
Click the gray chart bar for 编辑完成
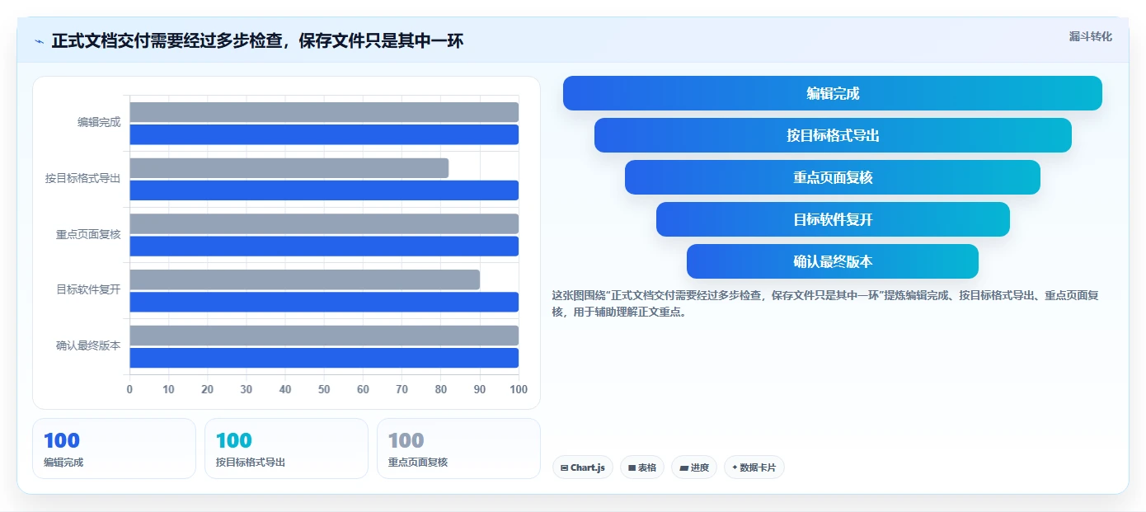coord(324,112)
